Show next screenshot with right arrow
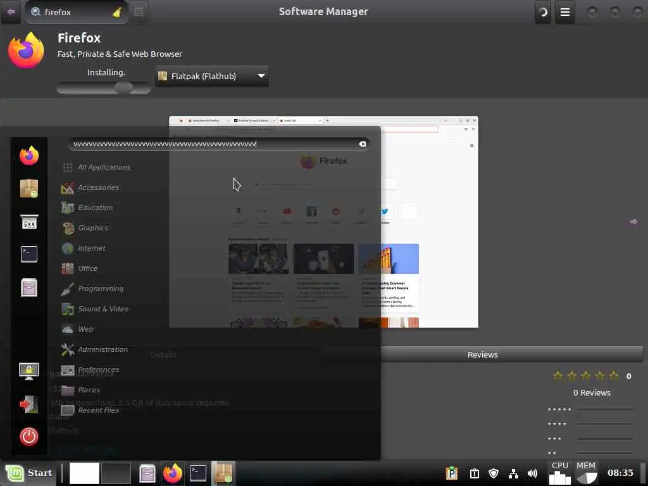The height and width of the screenshot is (486, 648). point(633,222)
